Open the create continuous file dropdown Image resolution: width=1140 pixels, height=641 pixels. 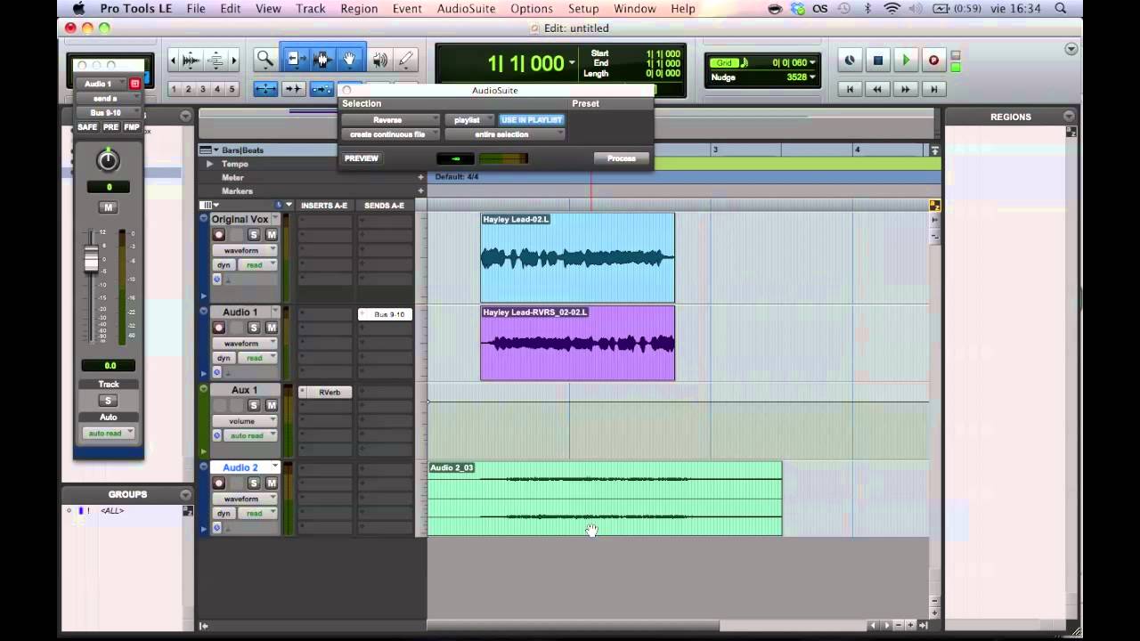(390, 134)
